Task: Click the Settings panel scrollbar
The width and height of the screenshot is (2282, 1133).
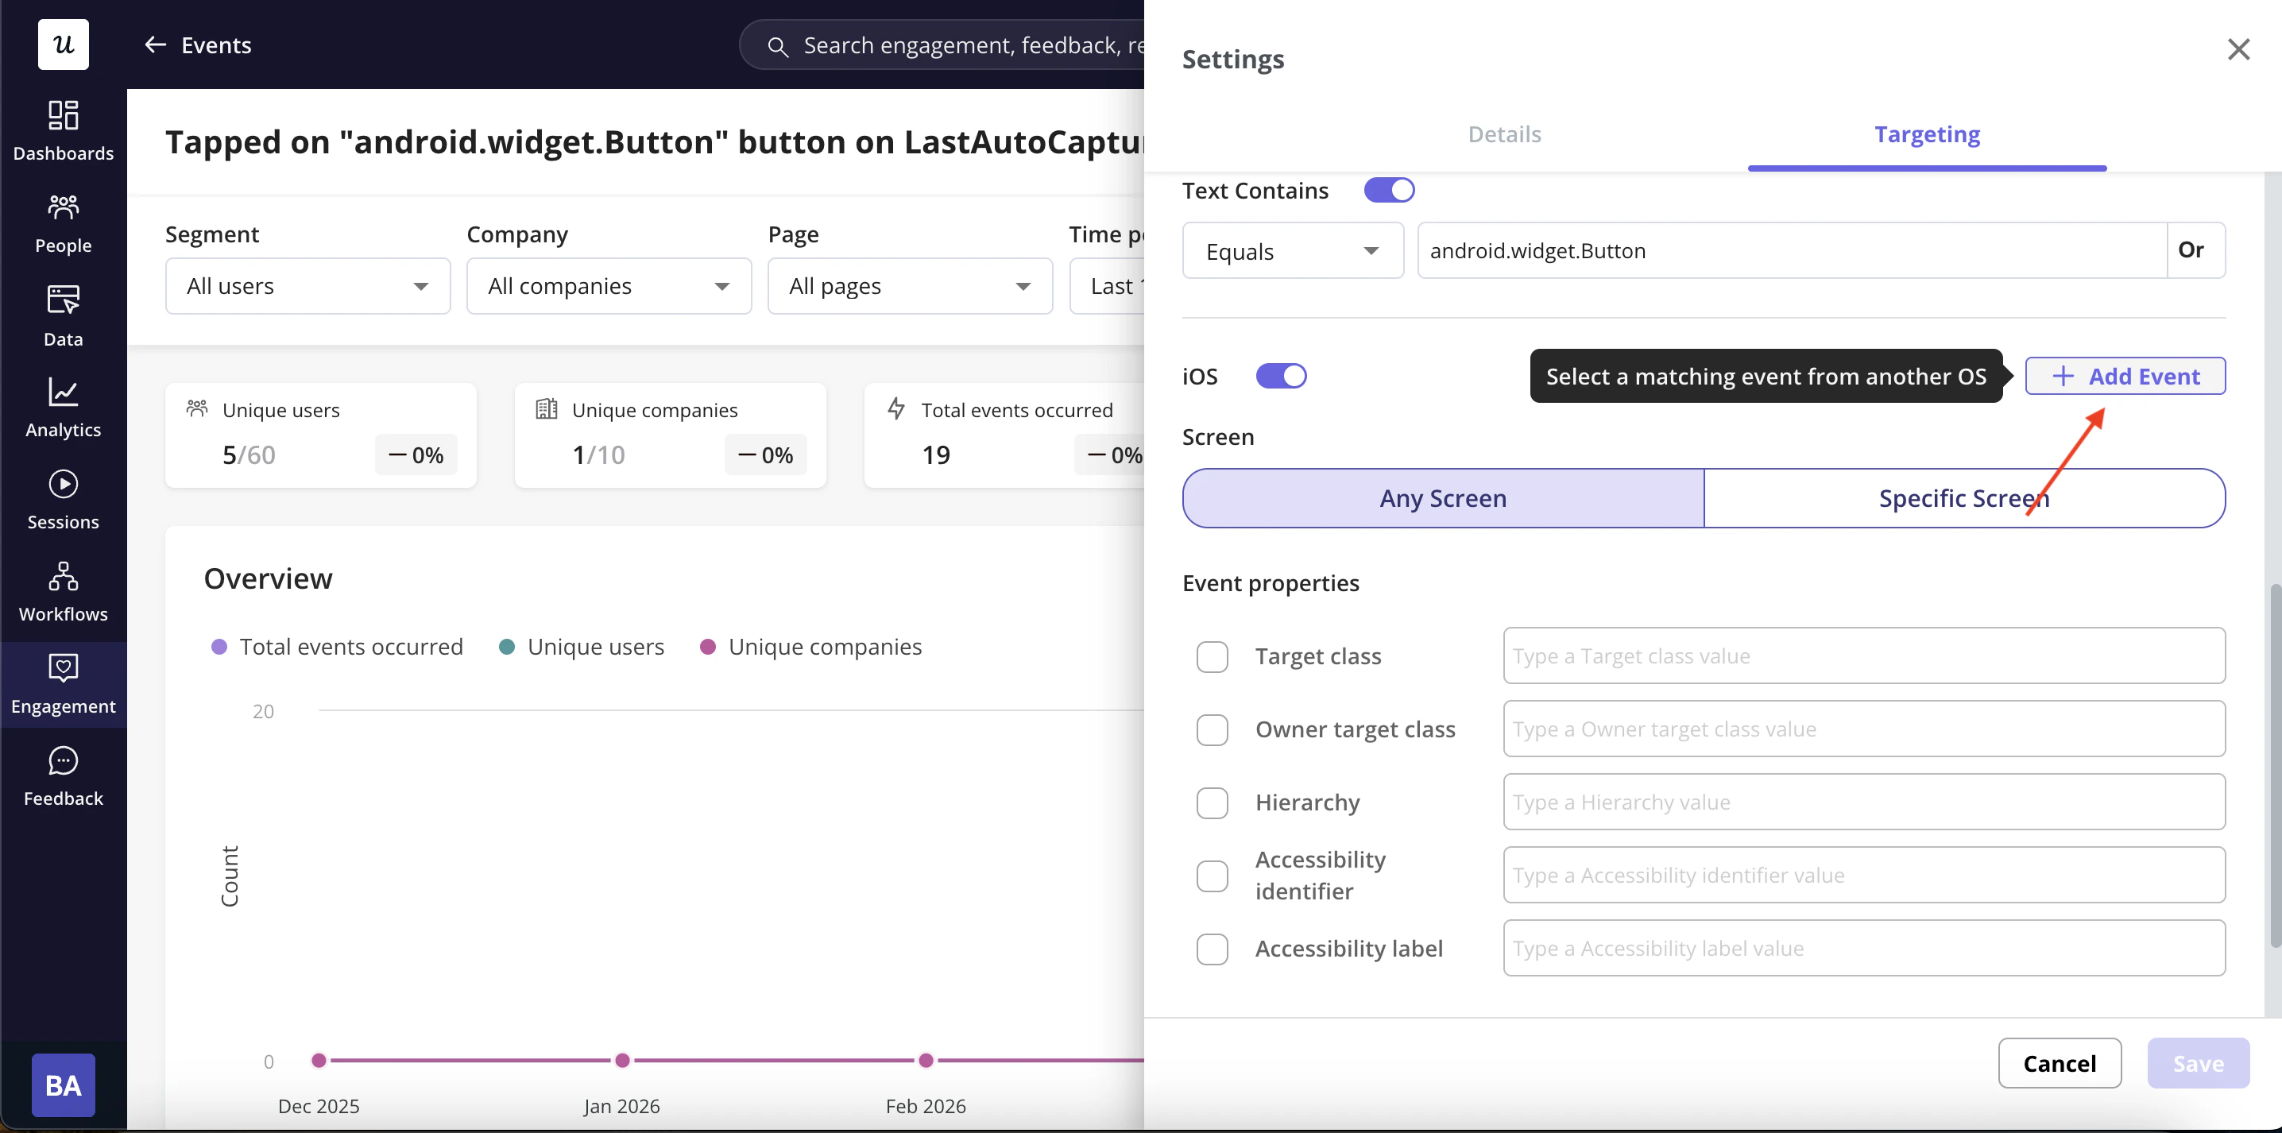Action: [x=2275, y=766]
